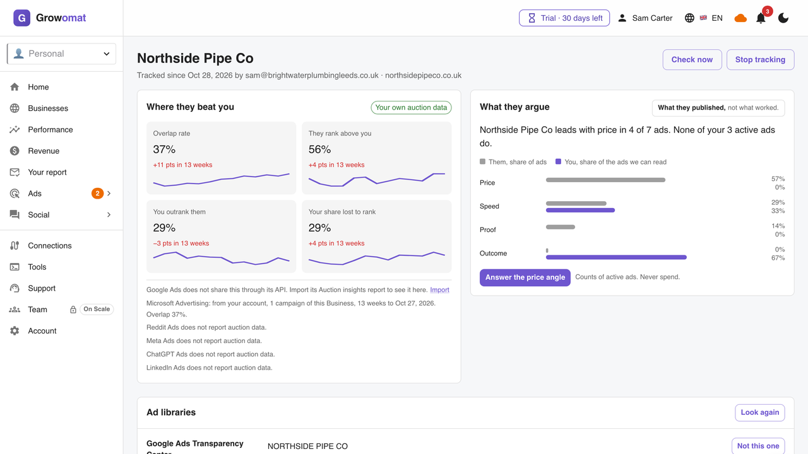Screen dimensions: 808x454
Task: Toggle dark mode moon icon
Action: [783, 18]
